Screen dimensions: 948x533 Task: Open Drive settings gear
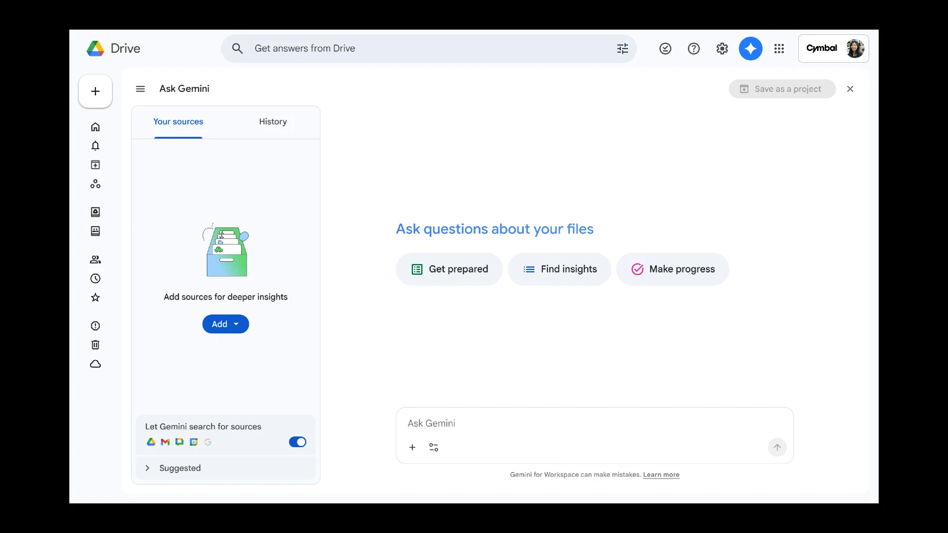[722, 49]
